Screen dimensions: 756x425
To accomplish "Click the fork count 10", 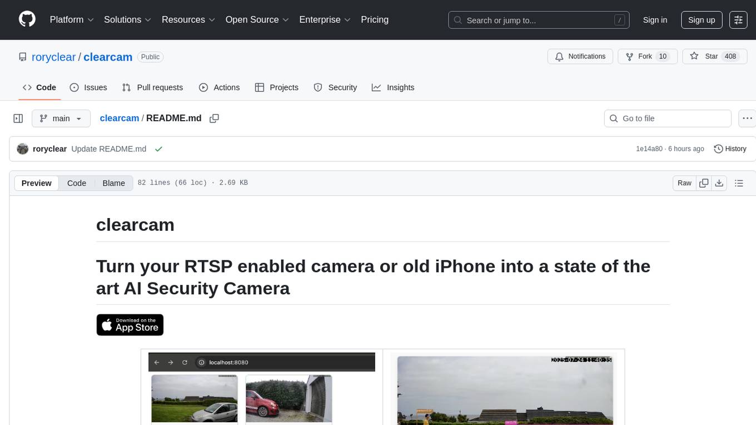I will click(663, 57).
